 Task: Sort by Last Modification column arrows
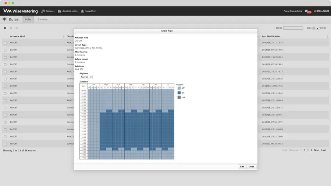[x=327, y=36]
